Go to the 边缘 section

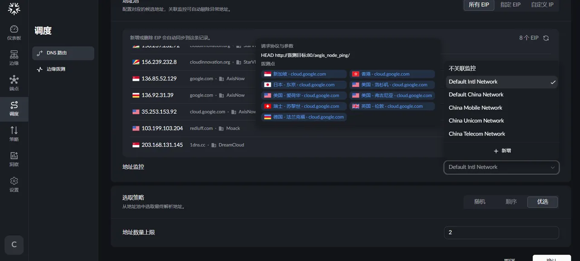click(x=14, y=58)
